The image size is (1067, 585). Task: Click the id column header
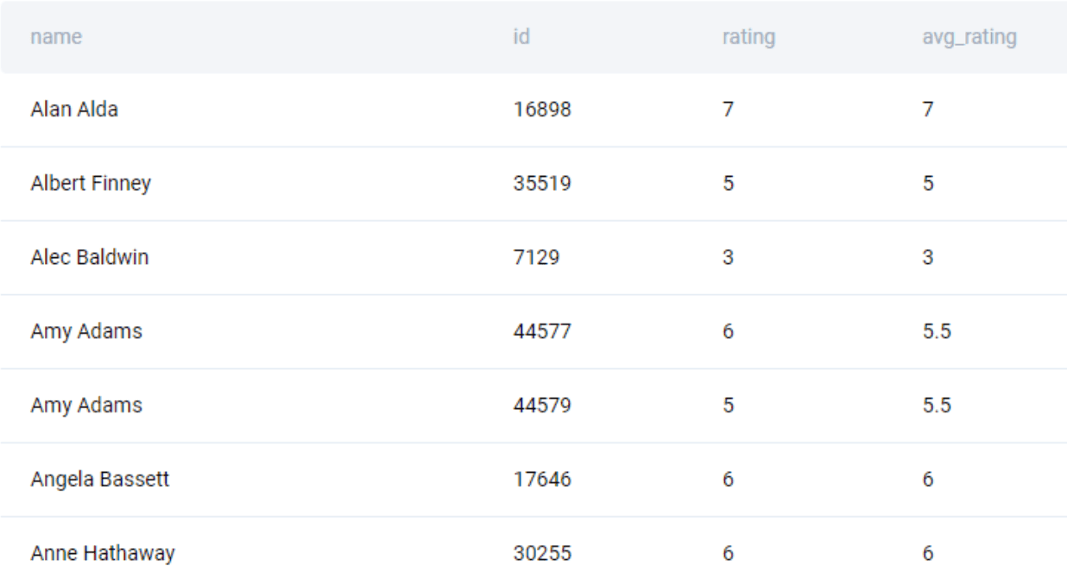521,37
